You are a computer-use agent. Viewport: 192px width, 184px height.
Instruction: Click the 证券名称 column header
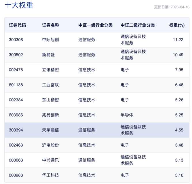coord(50,25)
